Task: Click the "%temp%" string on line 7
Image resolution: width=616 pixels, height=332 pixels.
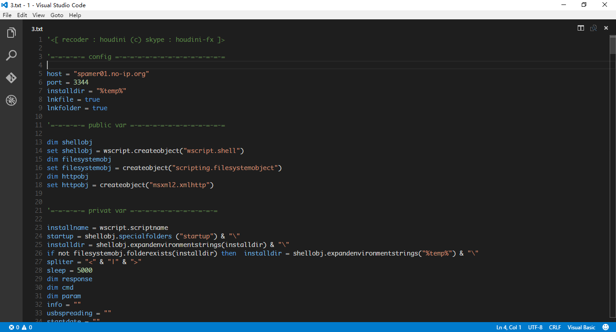Action: pos(111,91)
